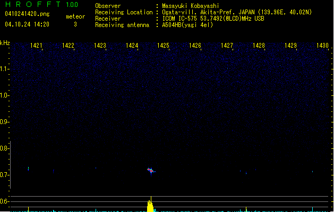This screenshot has height=212, width=334.
Task: Click the 1427 time marker
Action: pos(227,46)
